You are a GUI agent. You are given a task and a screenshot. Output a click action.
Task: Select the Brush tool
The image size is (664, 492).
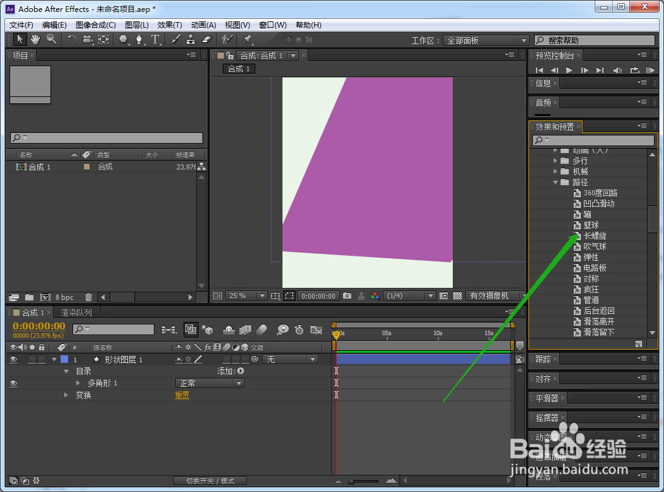click(x=175, y=40)
